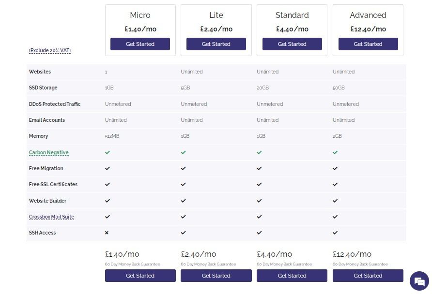This screenshot has height=294, width=432.
Task: Click the Websites row label
Action: point(40,72)
